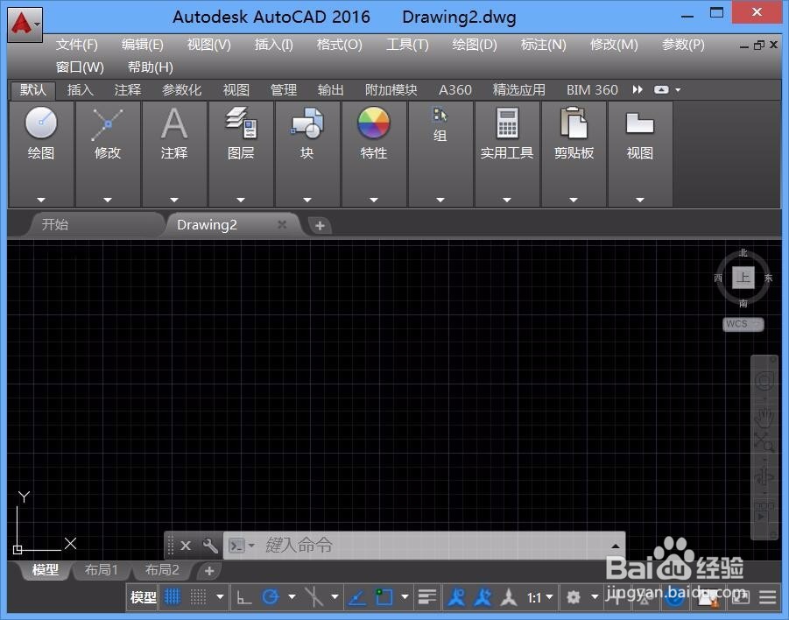Expand the 特性 panel dropdown arrow

373,200
